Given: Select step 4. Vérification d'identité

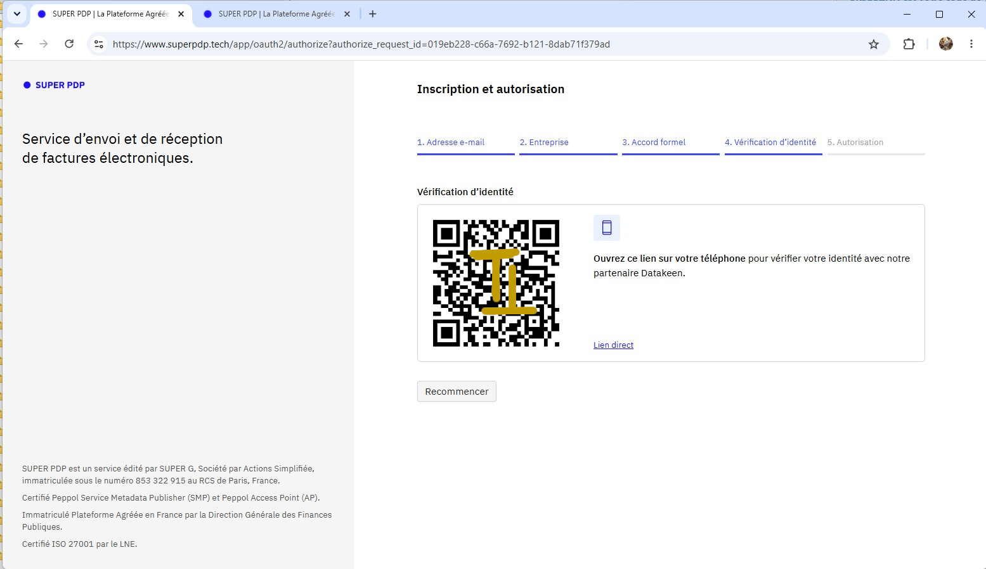Looking at the screenshot, I should point(774,144).
